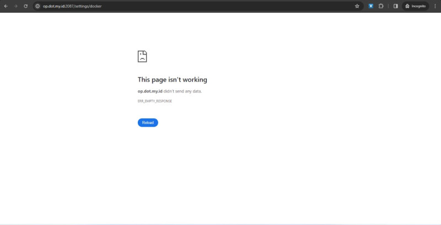
Task: Show the browser side panel
Action: click(x=395, y=6)
